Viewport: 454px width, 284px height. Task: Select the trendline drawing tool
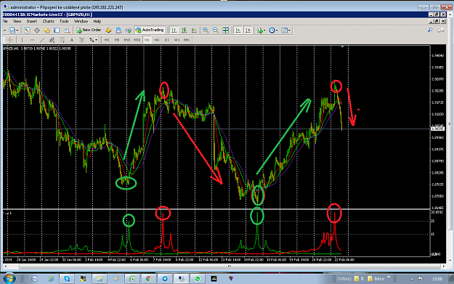click(x=42, y=40)
